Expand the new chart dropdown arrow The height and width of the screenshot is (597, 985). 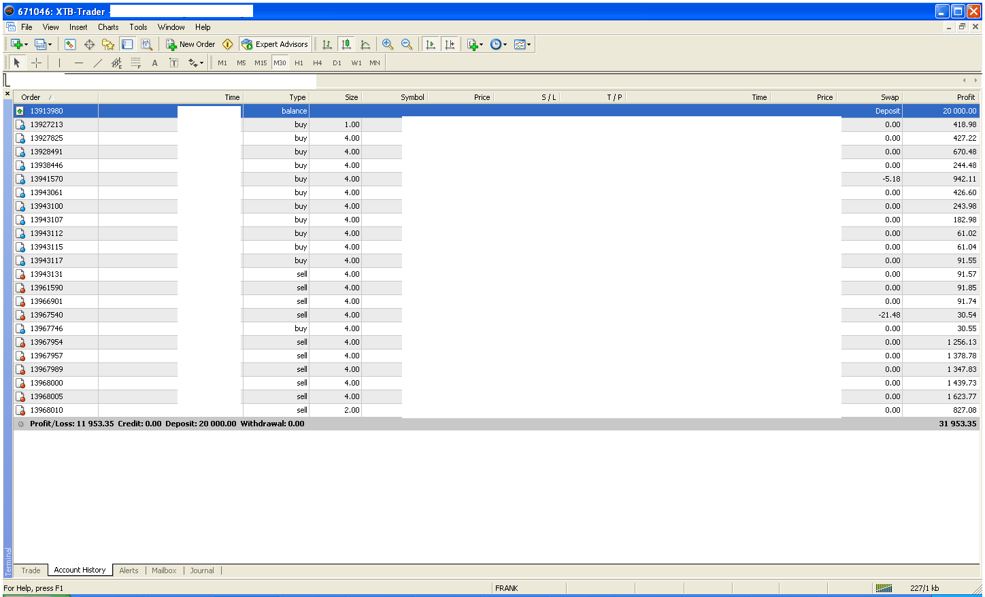[26, 45]
